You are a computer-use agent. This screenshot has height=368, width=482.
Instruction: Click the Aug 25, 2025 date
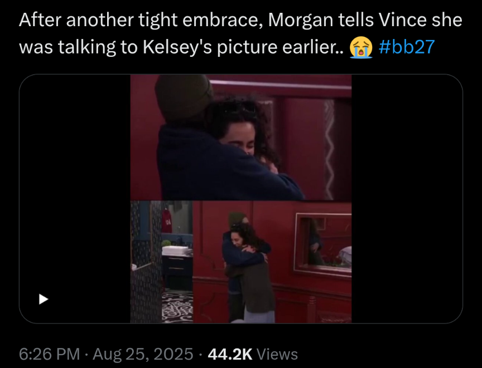[143, 354]
